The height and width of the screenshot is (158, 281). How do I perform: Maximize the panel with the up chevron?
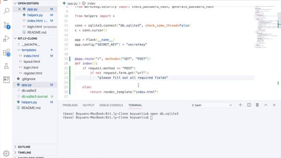coord(266,105)
